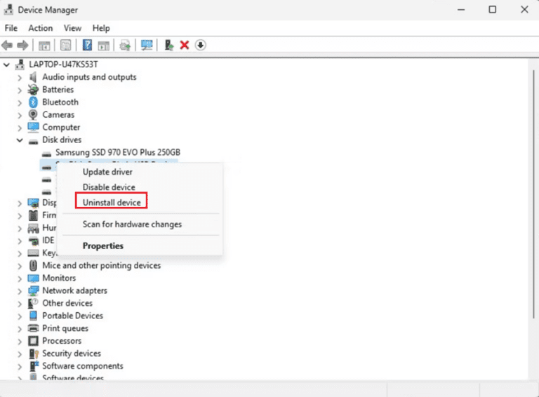Screen dimensions: 539x397
Task: Select the Other devices row
Action: pos(67,303)
